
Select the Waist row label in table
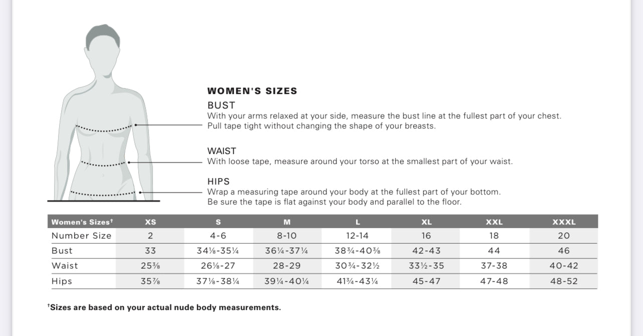65,266
